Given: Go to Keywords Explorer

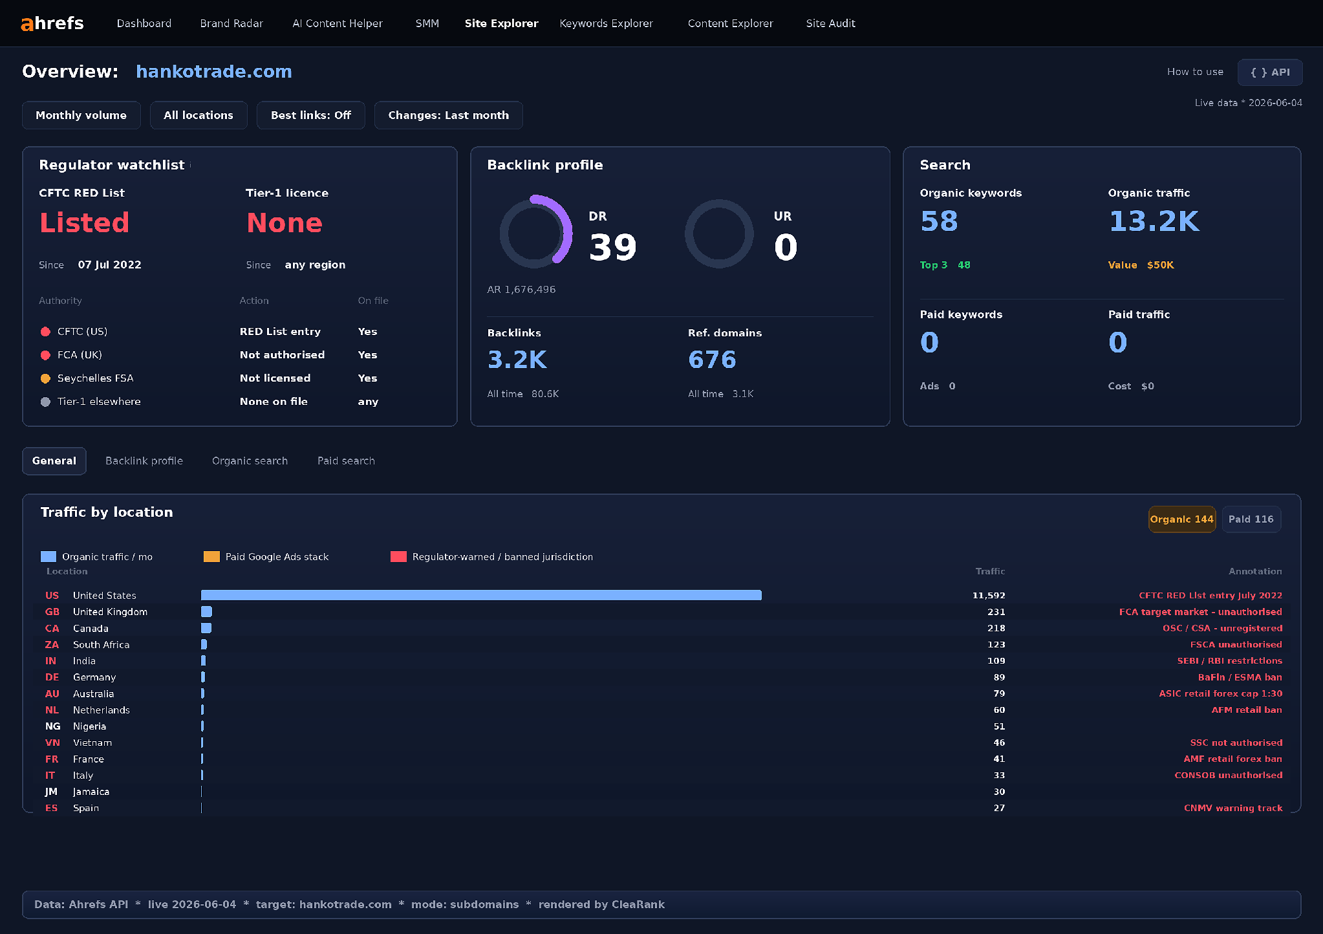Looking at the screenshot, I should pyautogui.click(x=606, y=23).
